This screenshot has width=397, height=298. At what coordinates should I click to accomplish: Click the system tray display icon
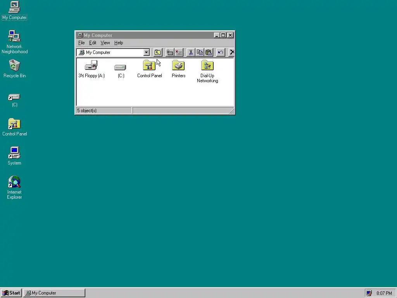tap(369, 293)
